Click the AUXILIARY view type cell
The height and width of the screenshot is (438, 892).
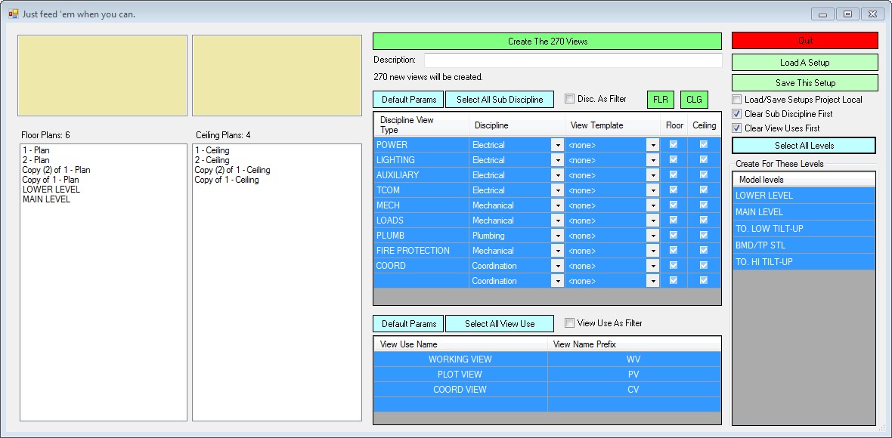[x=422, y=175]
